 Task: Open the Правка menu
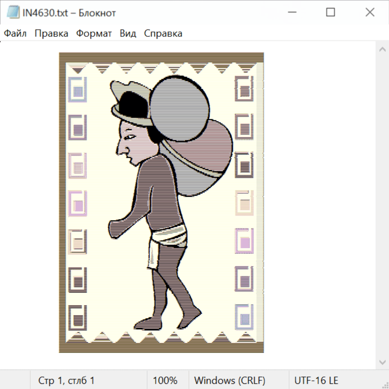(51, 33)
